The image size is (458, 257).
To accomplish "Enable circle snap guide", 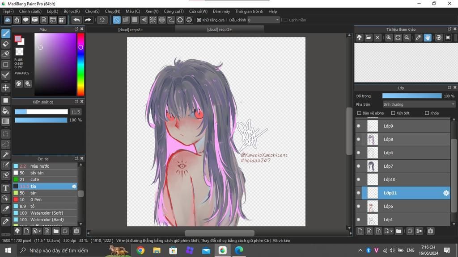I will point(162,20).
